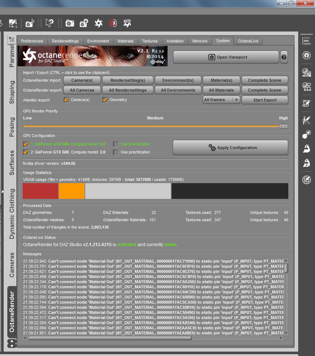Switch to the Cameras side tab

coord(12,265)
